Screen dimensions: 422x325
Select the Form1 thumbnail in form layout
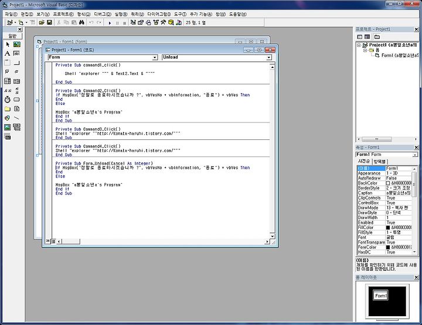[380, 296]
